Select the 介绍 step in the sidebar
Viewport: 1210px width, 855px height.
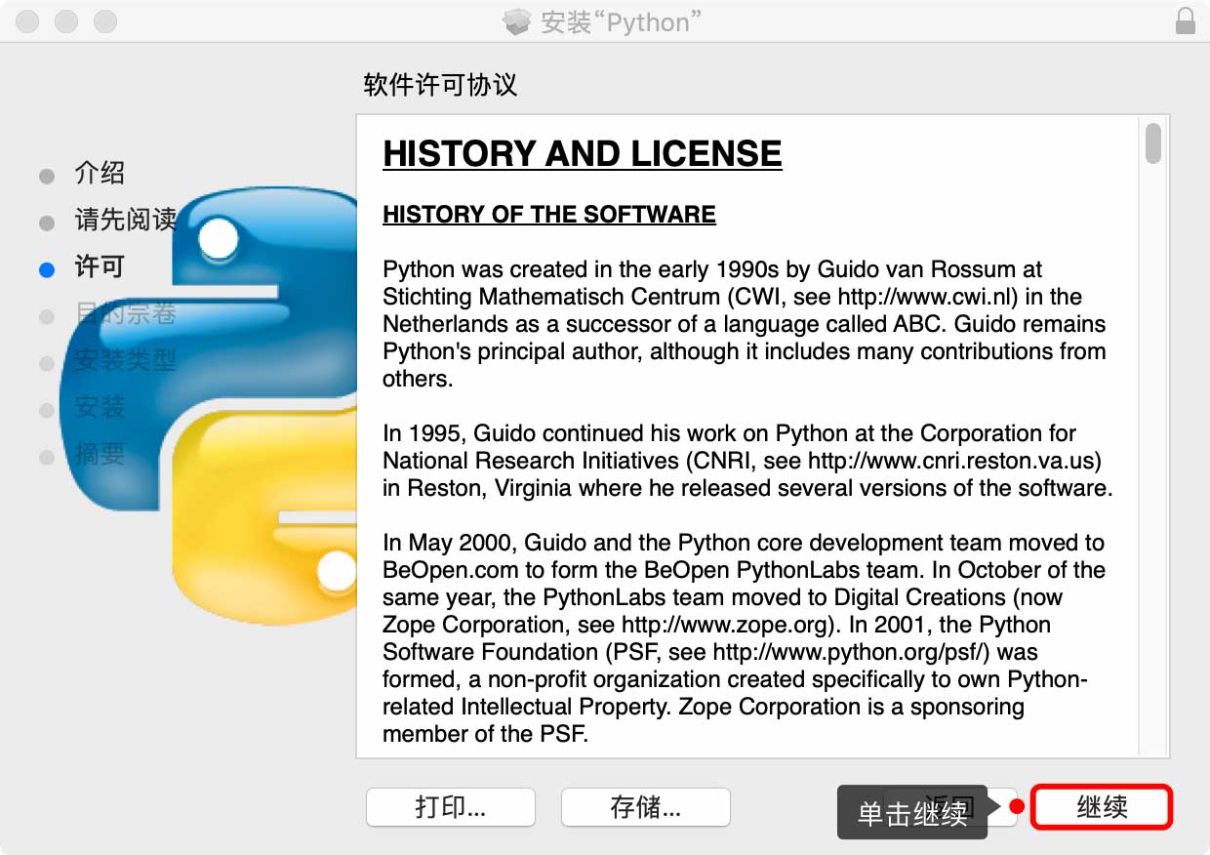coord(100,175)
